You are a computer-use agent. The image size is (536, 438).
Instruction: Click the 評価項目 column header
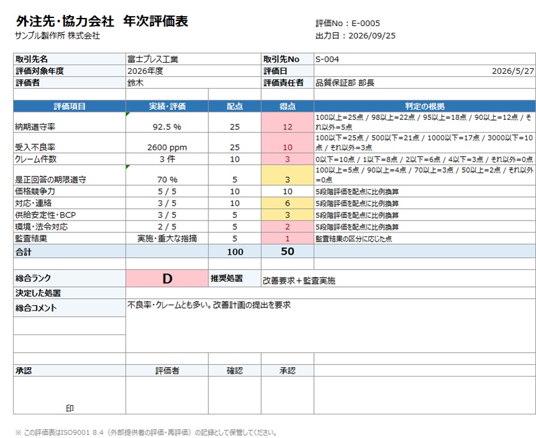tap(70, 106)
